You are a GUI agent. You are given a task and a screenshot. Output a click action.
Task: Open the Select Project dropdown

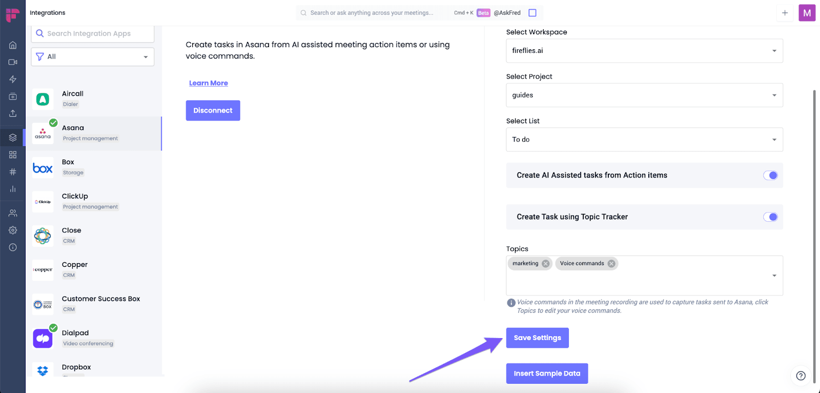pos(644,95)
